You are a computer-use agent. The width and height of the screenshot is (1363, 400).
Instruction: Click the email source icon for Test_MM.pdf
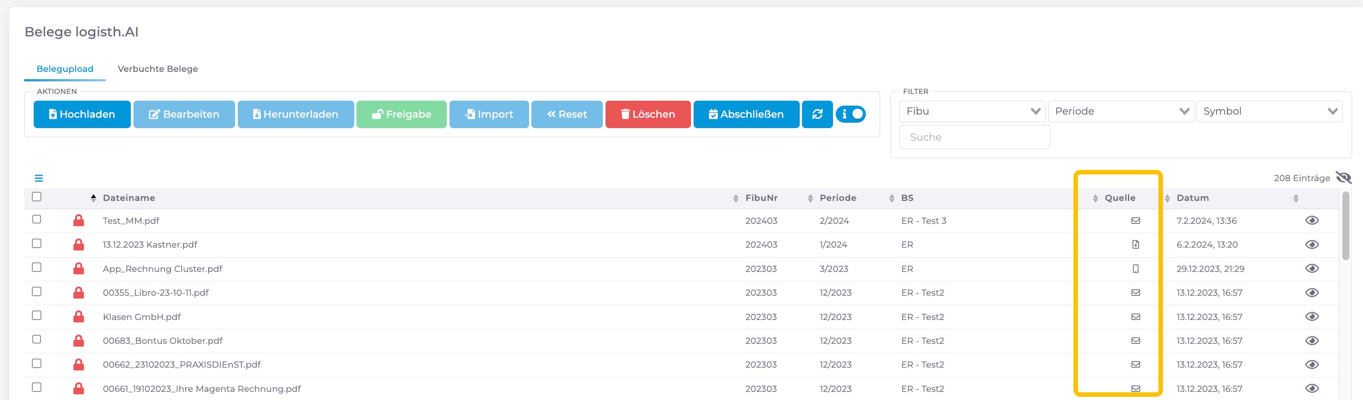(1136, 221)
